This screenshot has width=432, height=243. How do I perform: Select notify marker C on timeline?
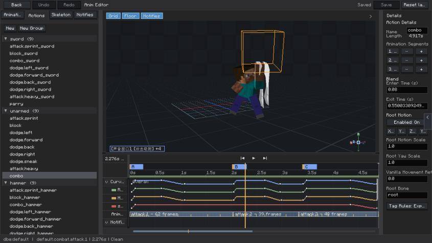pyautogui.click(x=309, y=167)
